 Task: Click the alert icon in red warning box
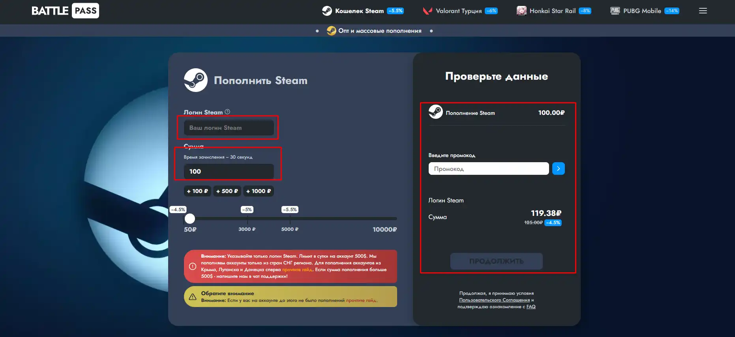point(193,266)
